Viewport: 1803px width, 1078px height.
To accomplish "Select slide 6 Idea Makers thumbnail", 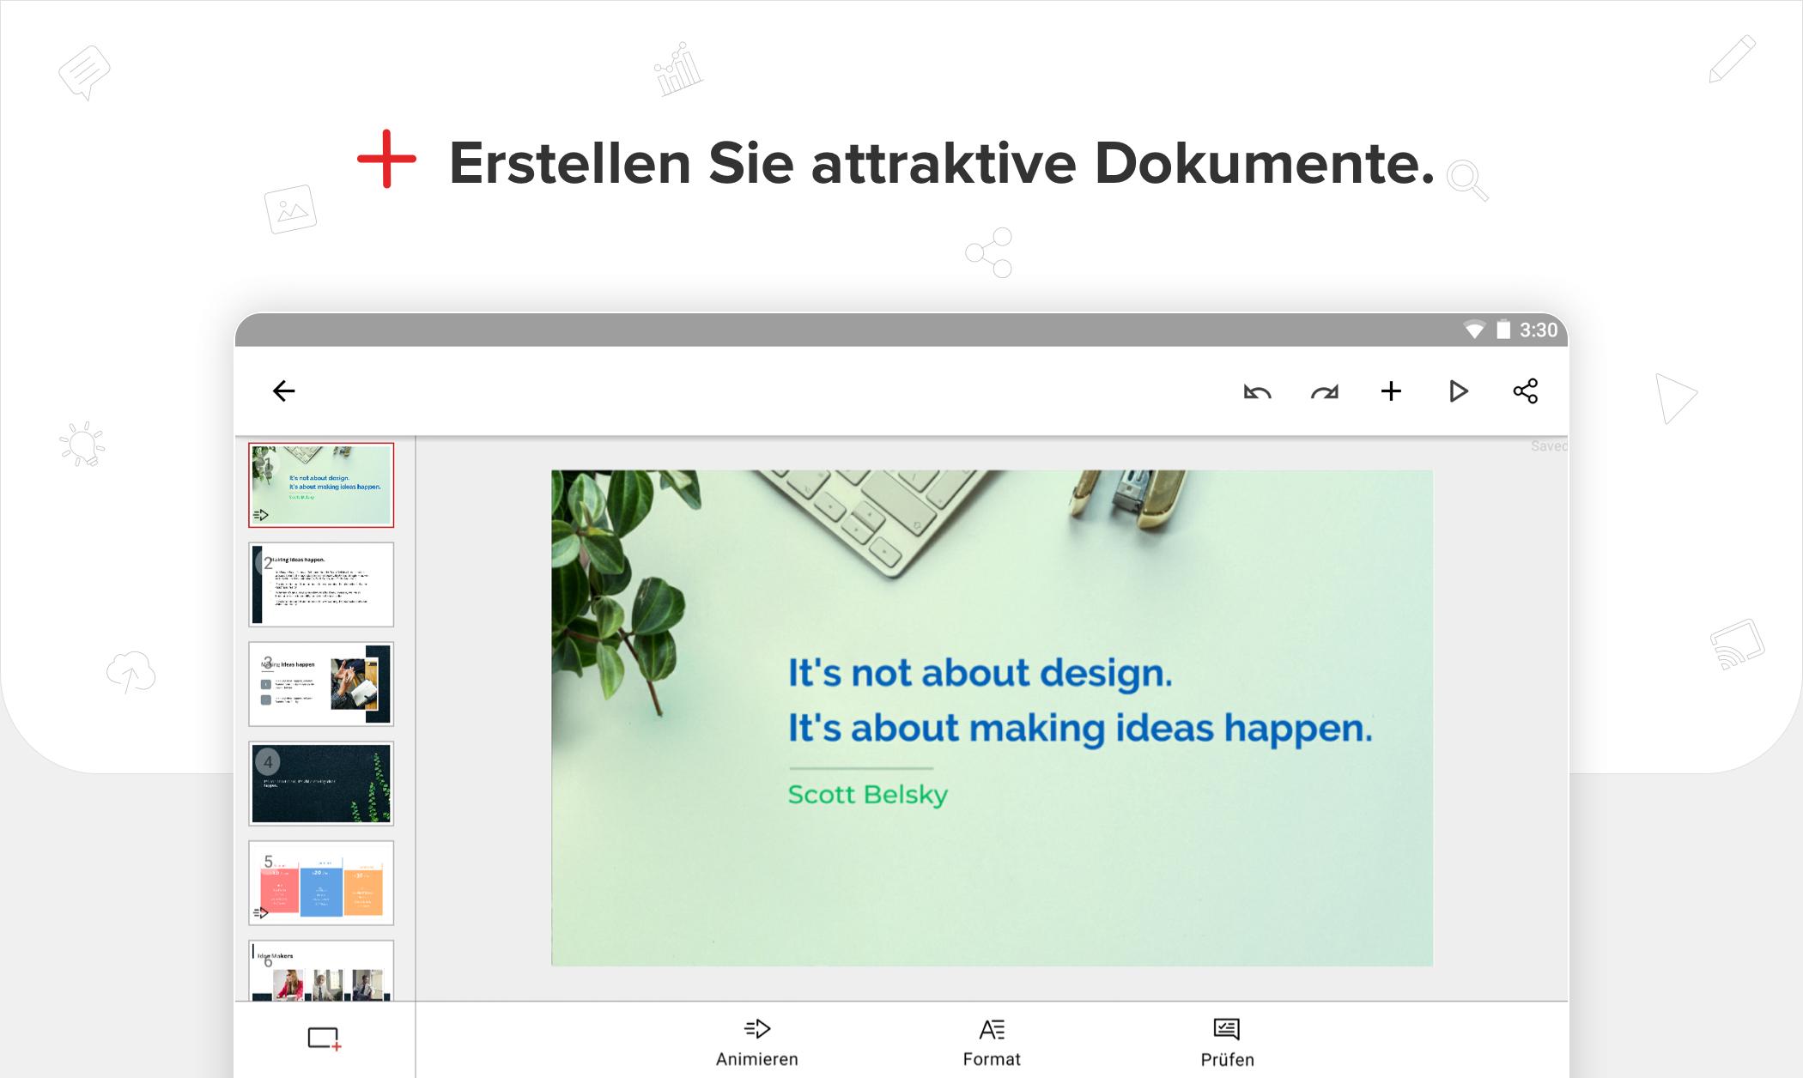I will (x=321, y=971).
